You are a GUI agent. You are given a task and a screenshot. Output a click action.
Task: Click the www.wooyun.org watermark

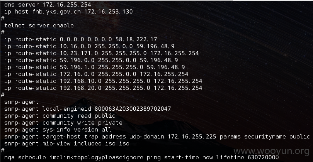(272, 151)
